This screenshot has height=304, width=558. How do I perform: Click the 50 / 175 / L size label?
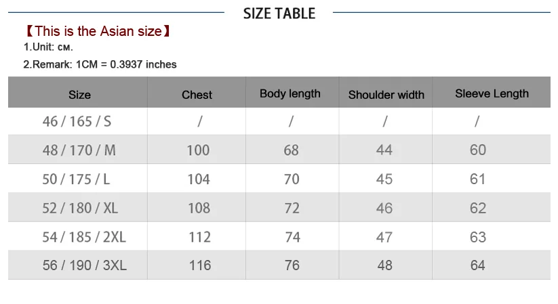coord(76,179)
